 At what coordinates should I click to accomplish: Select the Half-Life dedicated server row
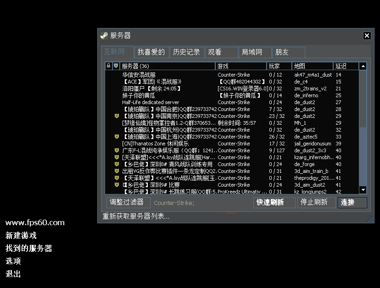[232, 102]
